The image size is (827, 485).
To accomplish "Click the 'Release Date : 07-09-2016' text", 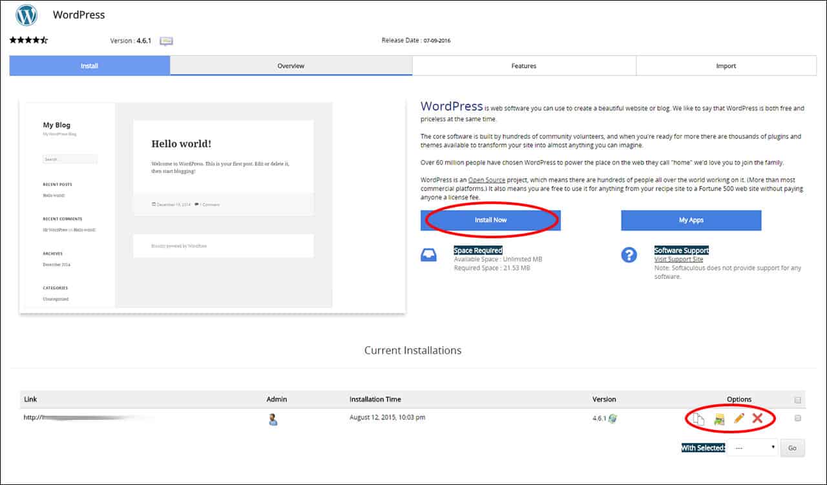I will coord(416,41).
